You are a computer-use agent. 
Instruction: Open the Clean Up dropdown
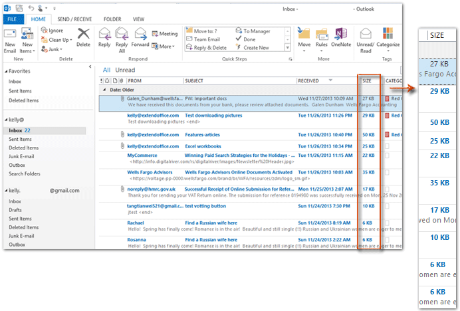tap(57, 40)
